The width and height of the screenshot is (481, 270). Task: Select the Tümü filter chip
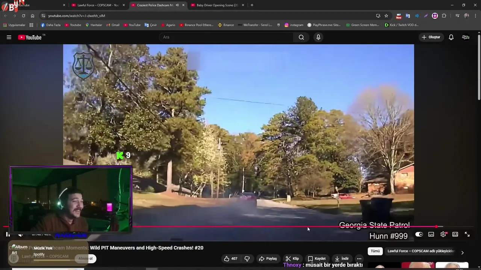point(375,251)
